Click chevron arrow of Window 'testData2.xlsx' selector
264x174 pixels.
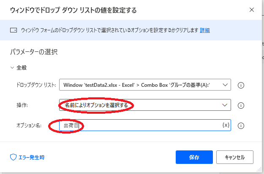224,85
